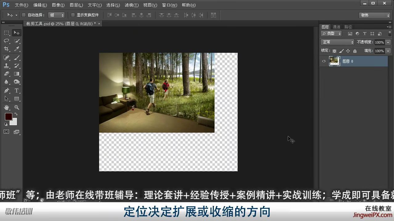
Task: Click the align right edges icon
Action: click(149, 15)
